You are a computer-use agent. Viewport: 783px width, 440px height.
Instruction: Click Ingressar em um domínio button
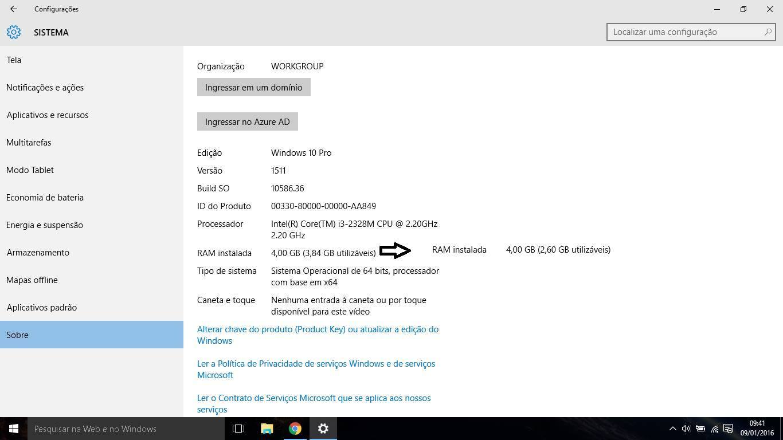pos(254,87)
